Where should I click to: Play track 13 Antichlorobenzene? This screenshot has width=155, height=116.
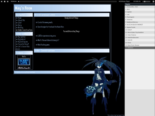140,38
